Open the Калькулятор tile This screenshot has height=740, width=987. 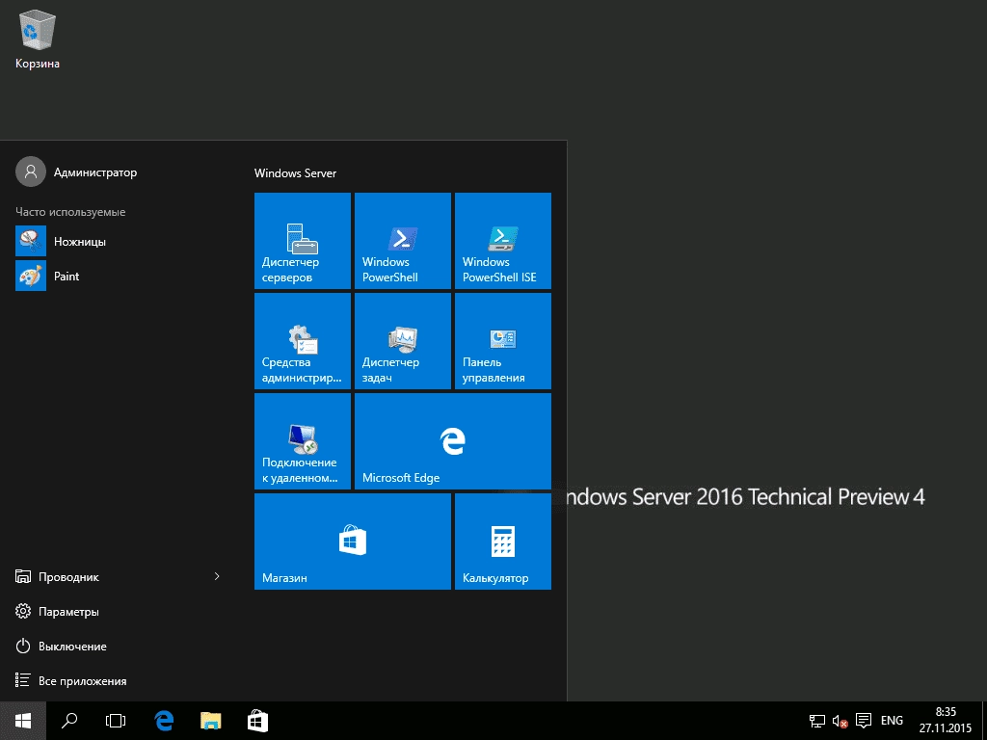[x=503, y=542]
